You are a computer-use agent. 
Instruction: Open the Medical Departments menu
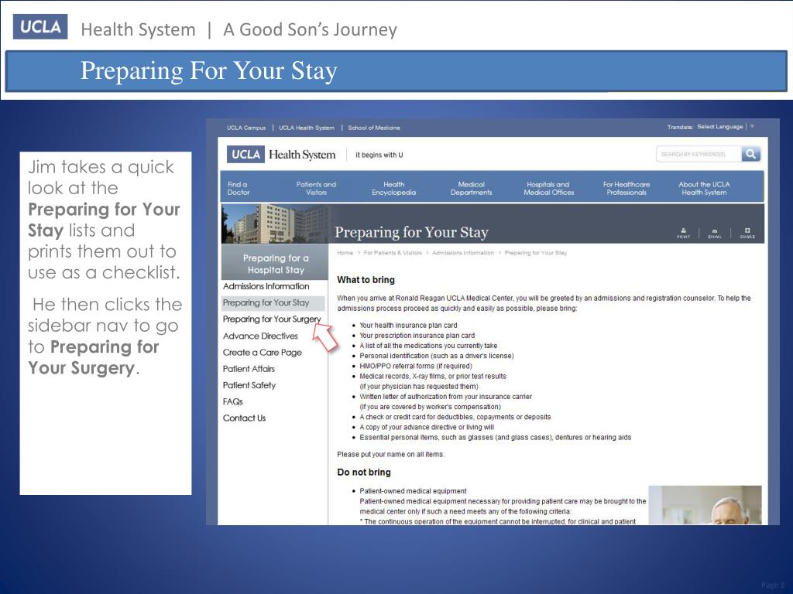(x=472, y=189)
